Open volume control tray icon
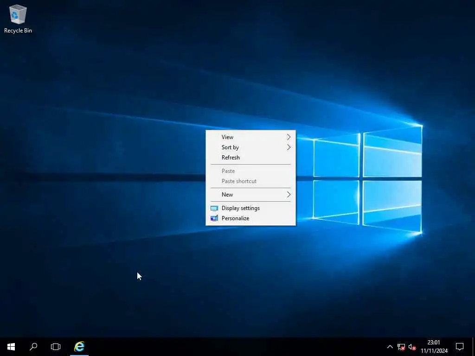Screen dimensions: 475x356 point(412,347)
